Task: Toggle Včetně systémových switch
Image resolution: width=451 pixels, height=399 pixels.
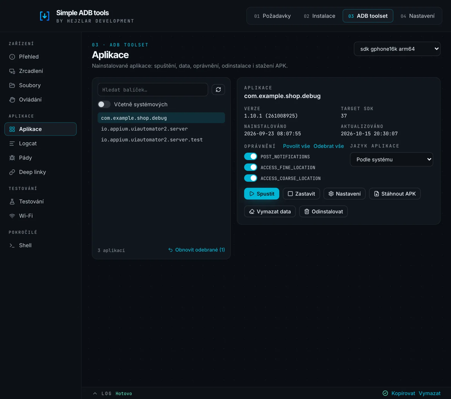Action: click(104, 104)
